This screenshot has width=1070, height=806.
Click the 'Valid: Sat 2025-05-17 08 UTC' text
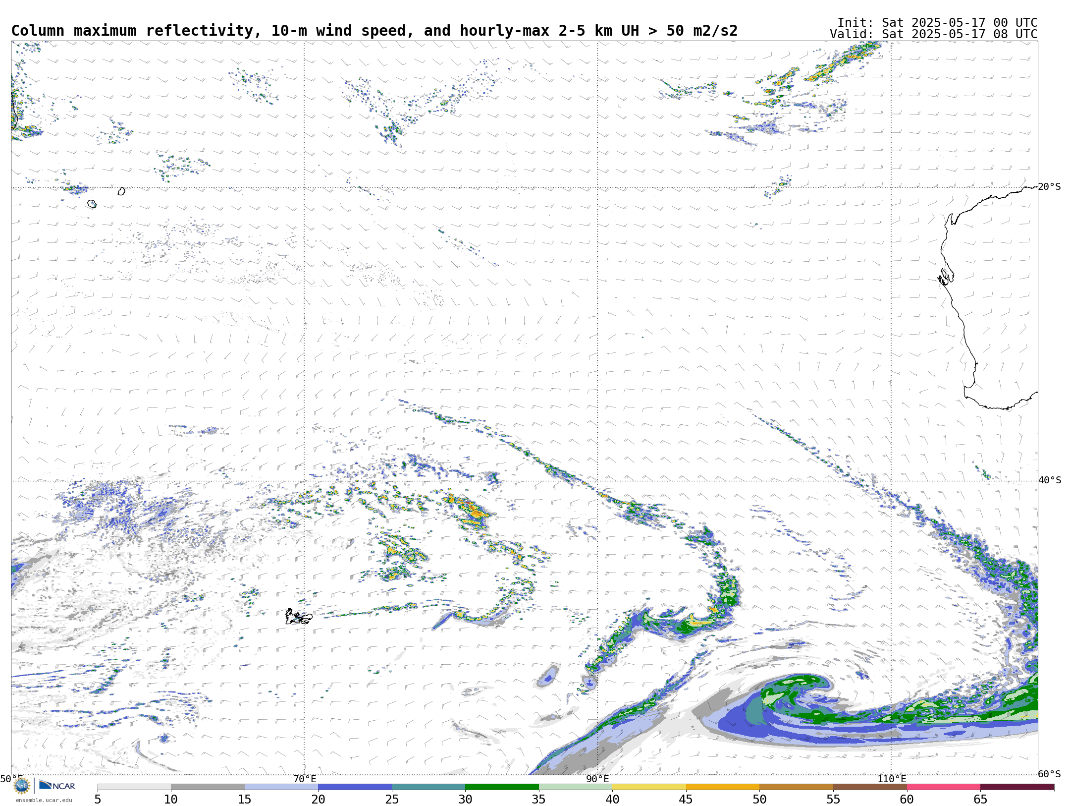pyautogui.click(x=934, y=34)
